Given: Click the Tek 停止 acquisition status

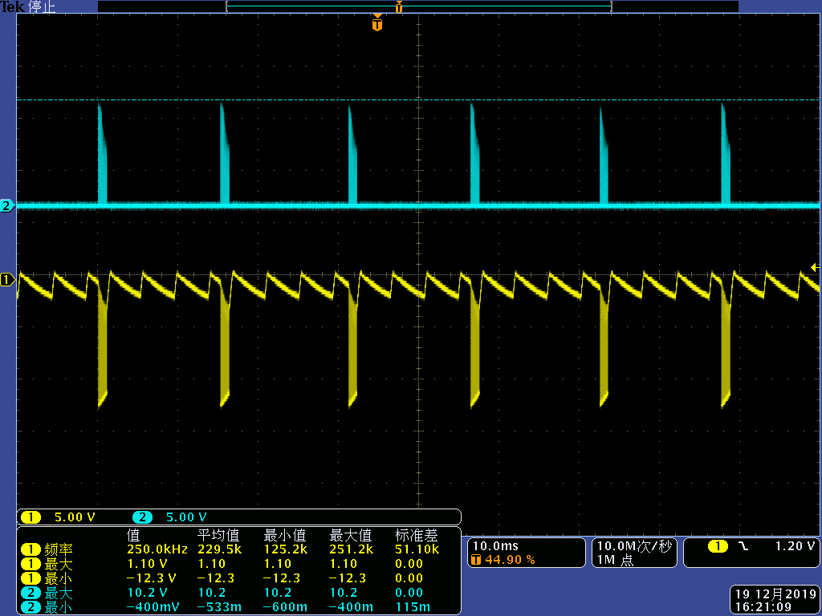Looking at the screenshot, I should (x=27, y=6).
